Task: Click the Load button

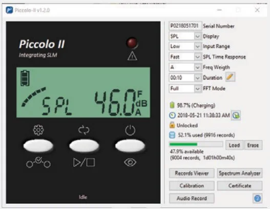Action: tap(234, 145)
